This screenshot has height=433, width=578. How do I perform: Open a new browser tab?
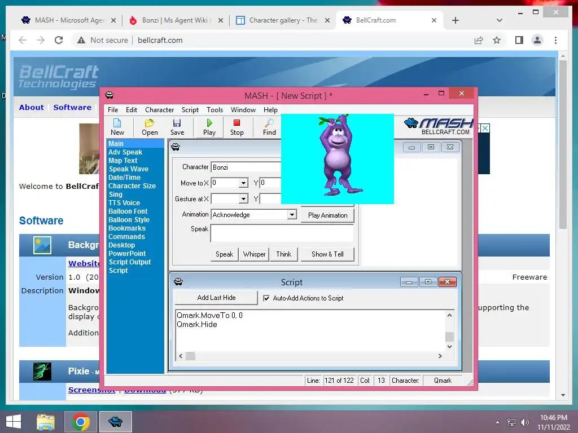click(x=456, y=20)
